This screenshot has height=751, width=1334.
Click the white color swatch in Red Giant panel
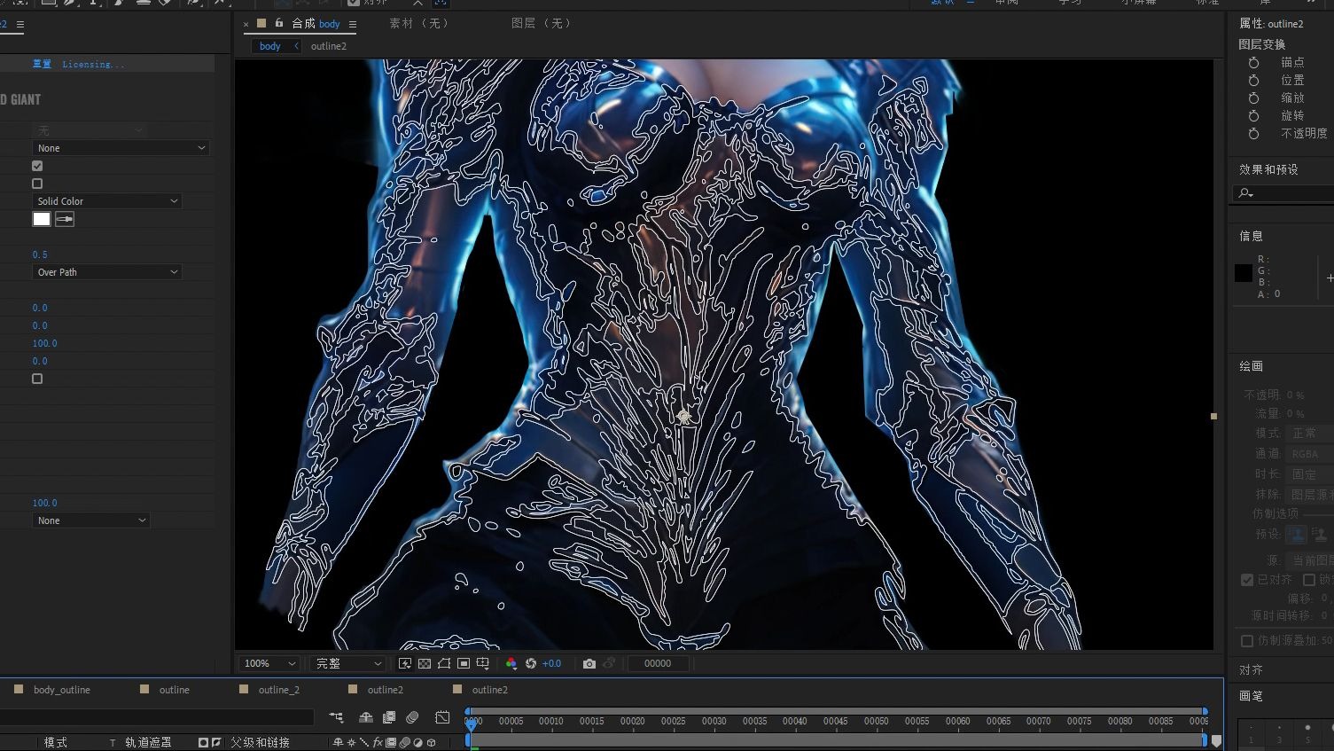tap(41, 219)
